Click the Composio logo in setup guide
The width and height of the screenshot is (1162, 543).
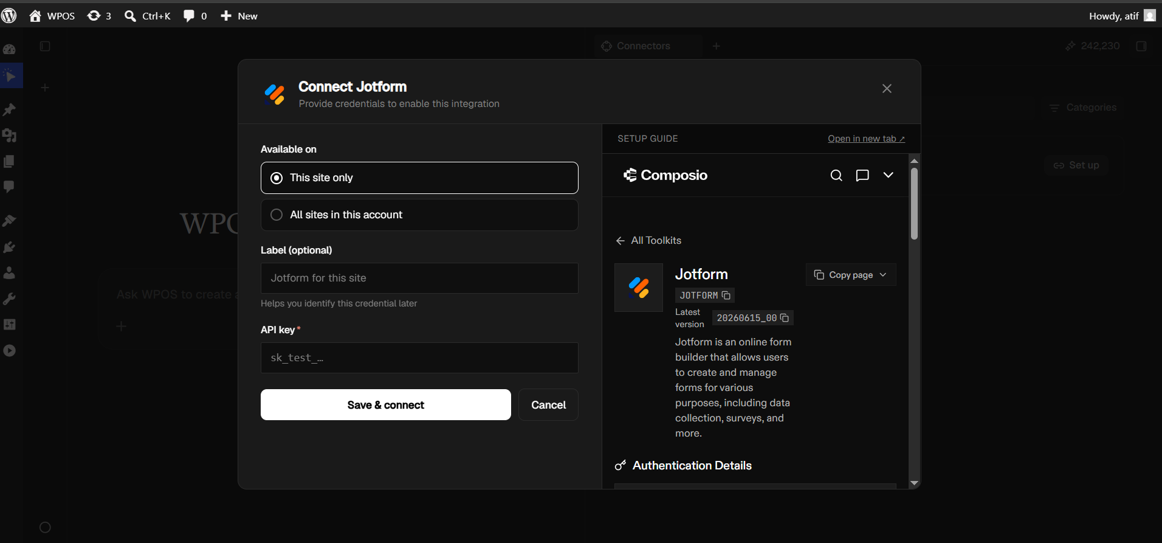click(x=665, y=175)
